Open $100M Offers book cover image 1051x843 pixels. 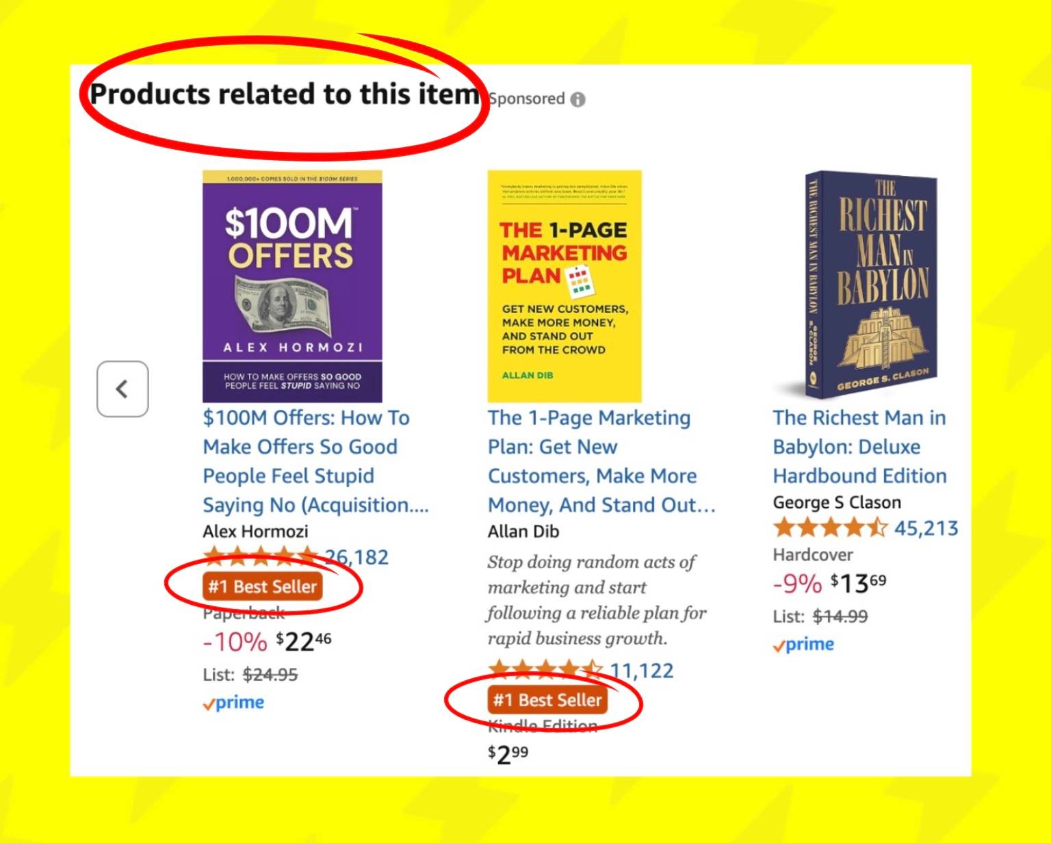tap(292, 286)
